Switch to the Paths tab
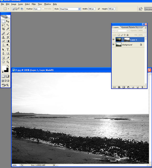Screen dimensions: 152x168 (x=133, y=27)
